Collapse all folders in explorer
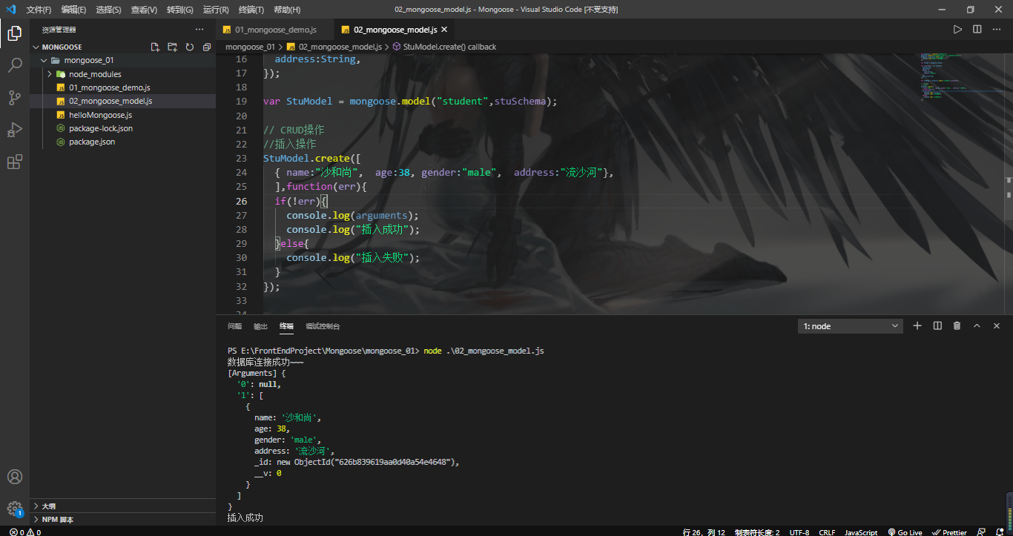The image size is (1013, 536). (x=207, y=47)
